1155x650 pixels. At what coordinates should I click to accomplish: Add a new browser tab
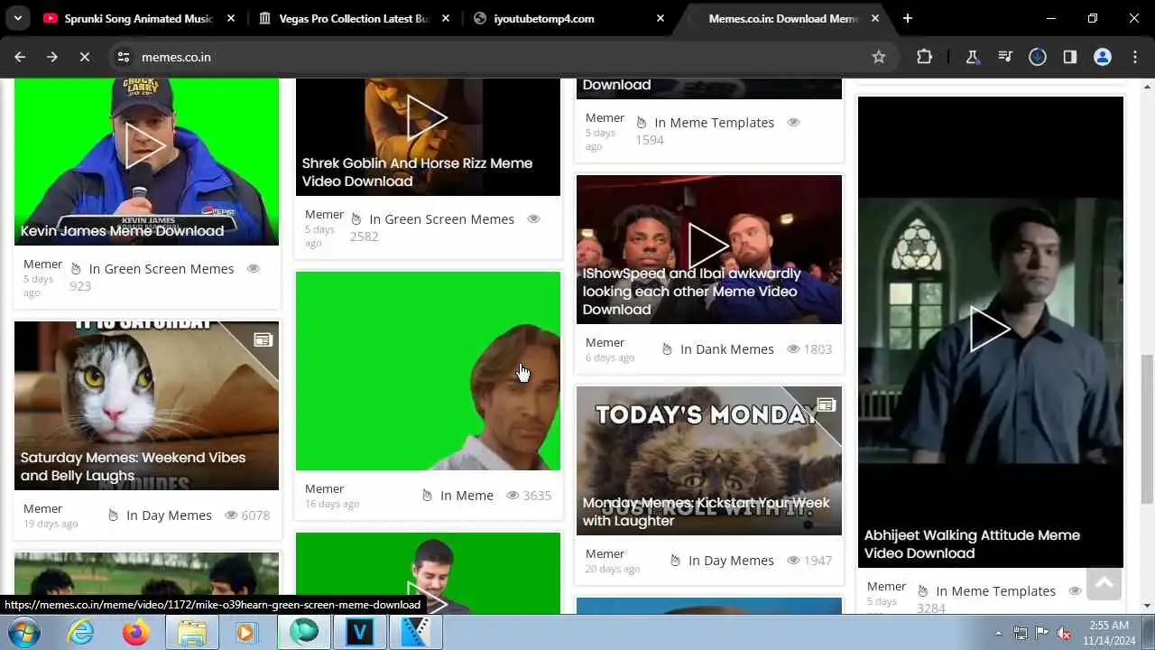(x=908, y=18)
